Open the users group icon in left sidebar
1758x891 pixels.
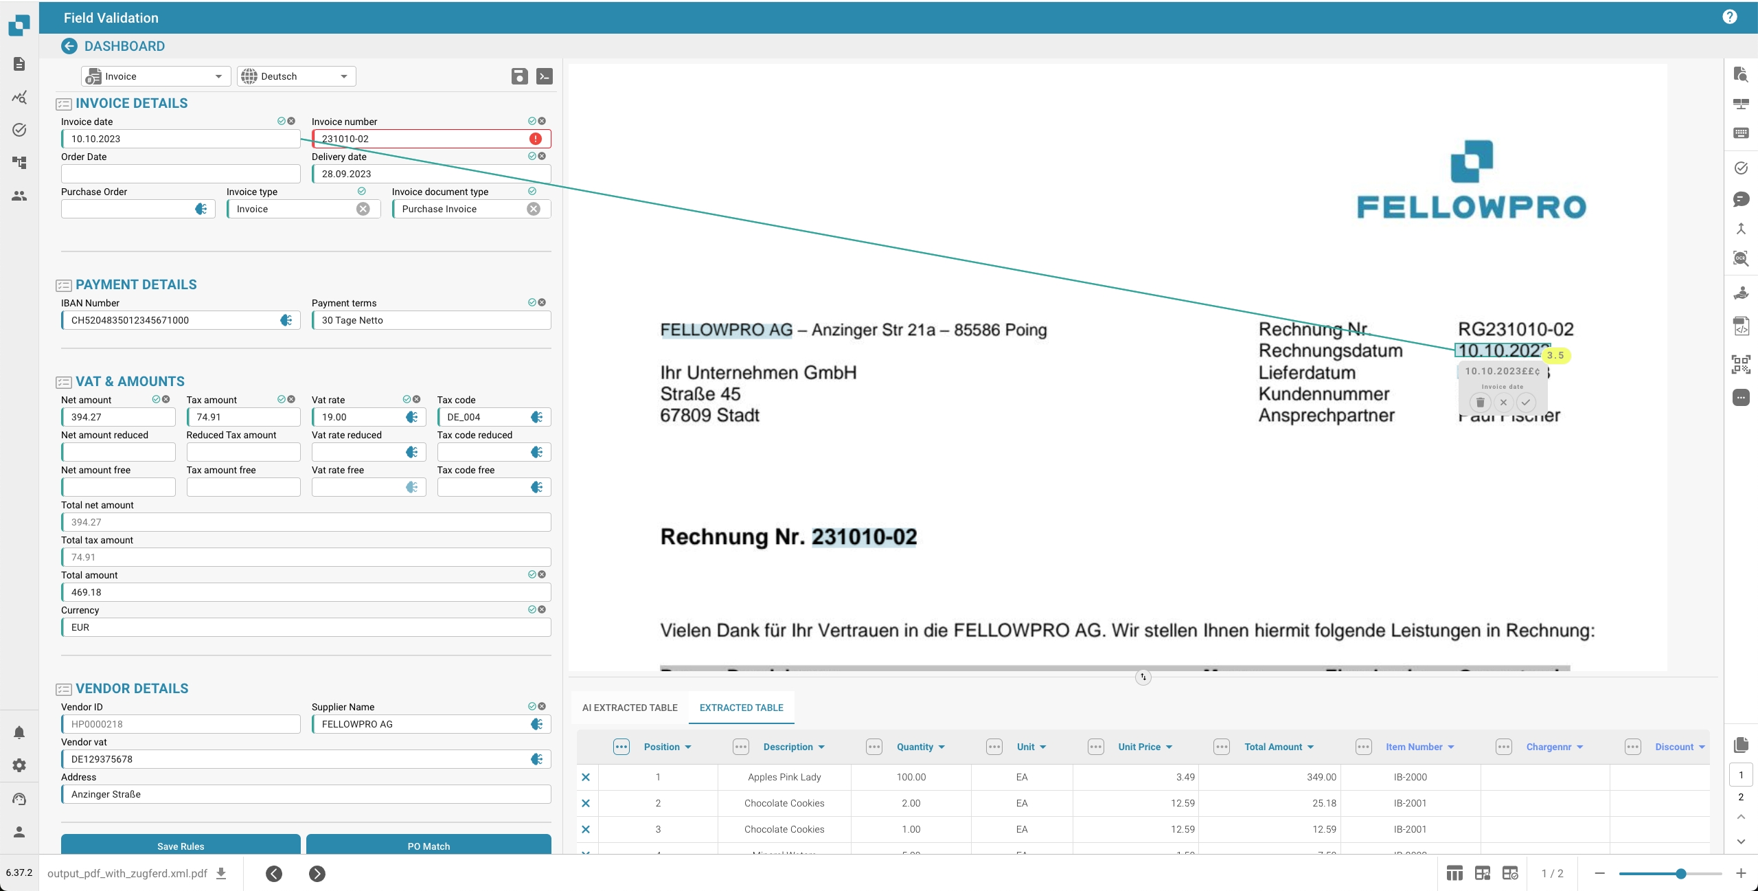click(x=19, y=196)
